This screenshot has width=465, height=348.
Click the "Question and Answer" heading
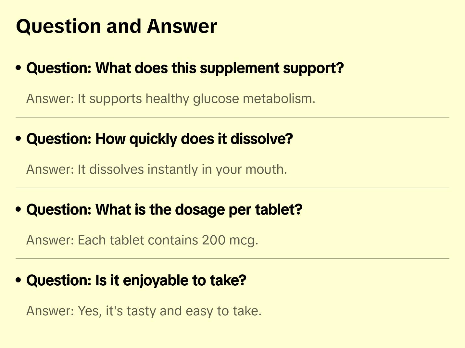tap(116, 26)
